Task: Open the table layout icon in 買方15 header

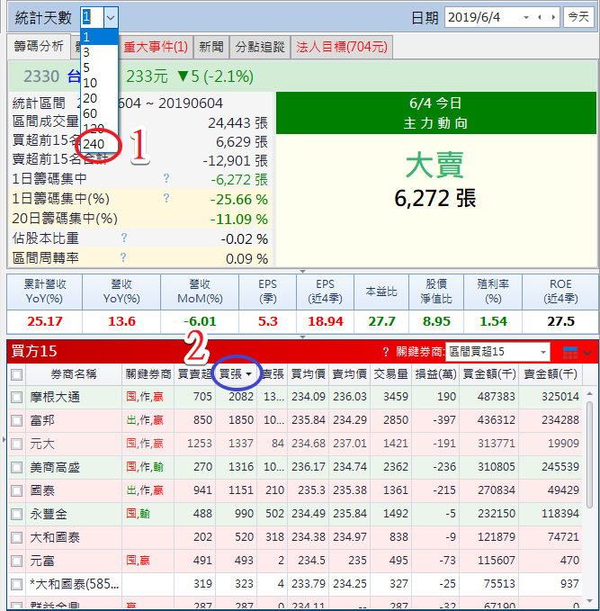Action: 569,352
